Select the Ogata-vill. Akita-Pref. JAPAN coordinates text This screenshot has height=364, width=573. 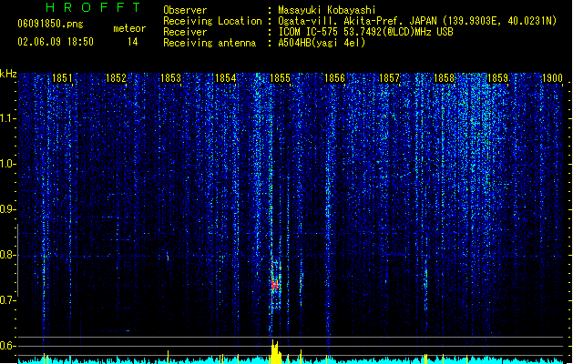[417, 21]
